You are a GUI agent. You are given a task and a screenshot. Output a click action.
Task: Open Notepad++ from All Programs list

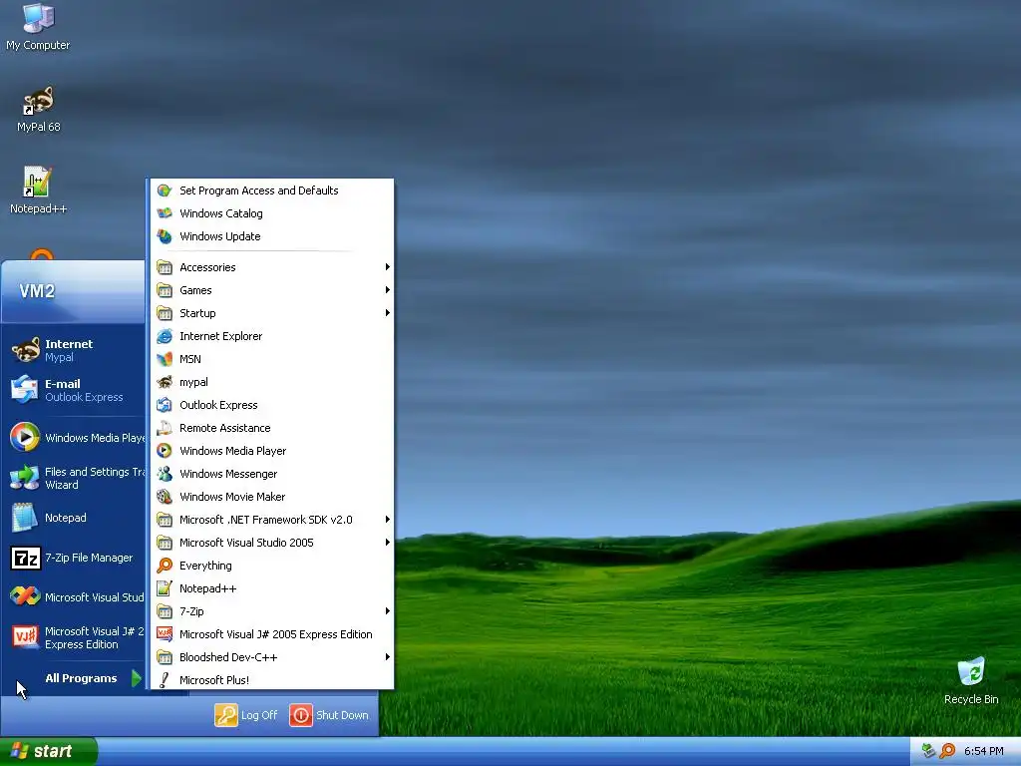pos(272,588)
